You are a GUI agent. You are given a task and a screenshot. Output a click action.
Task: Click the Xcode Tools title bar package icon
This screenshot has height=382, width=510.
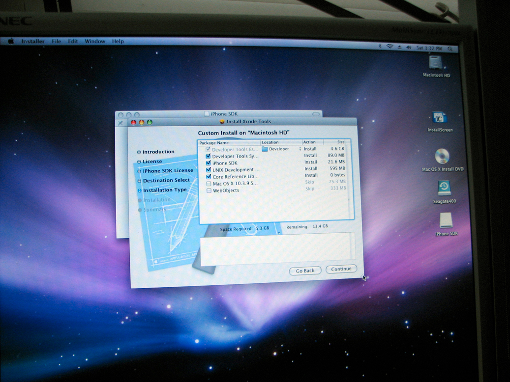click(x=222, y=121)
